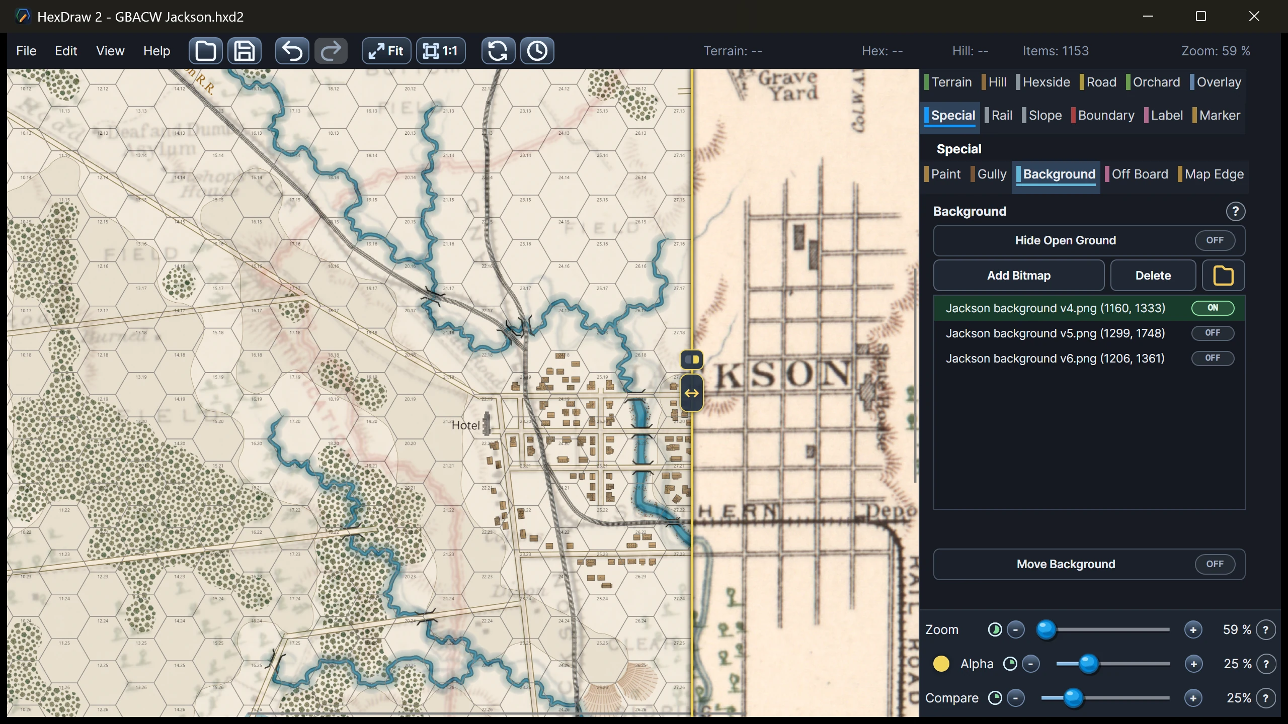Open help for the Zoom slider
Screen dimensions: 1288x724
tap(1265, 629)
